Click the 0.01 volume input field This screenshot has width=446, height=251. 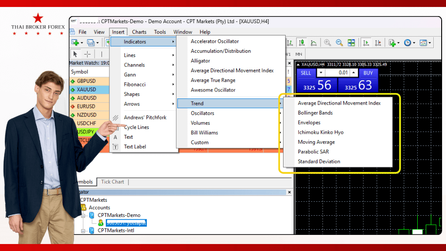338,73
